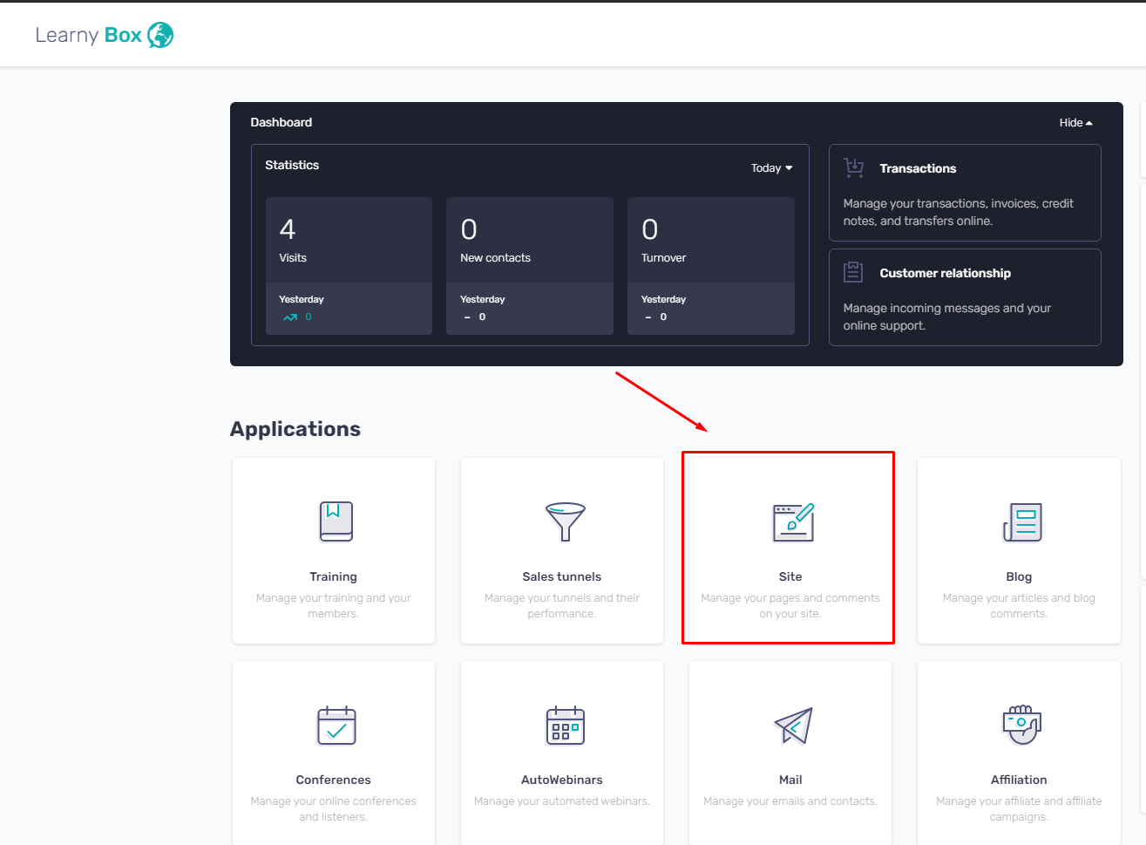The image size is (1146, 845).
Task: Open the Sales tunnels funnel icon
Action: click(565, 521)
